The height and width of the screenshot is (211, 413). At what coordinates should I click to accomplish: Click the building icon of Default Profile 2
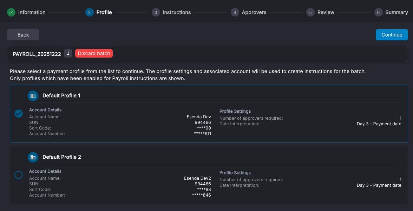pos(33,157)
